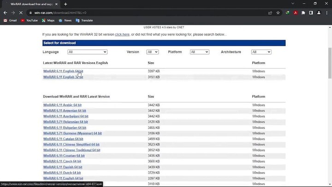Open the Language dropdown
The image size is (332, 187).
87,52
